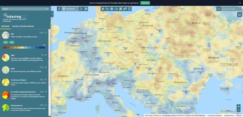
Task: Open the Jogi nyilatkozat link
Action: click(229, 115)
